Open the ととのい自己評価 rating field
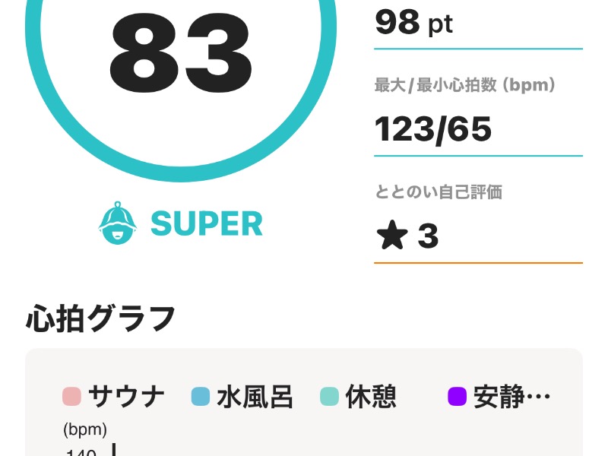The image size is (608, 456). [478, 223]
